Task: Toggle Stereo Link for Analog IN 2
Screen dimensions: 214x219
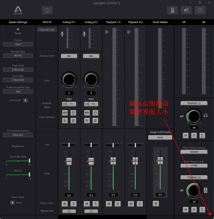Action: (91, 211)
